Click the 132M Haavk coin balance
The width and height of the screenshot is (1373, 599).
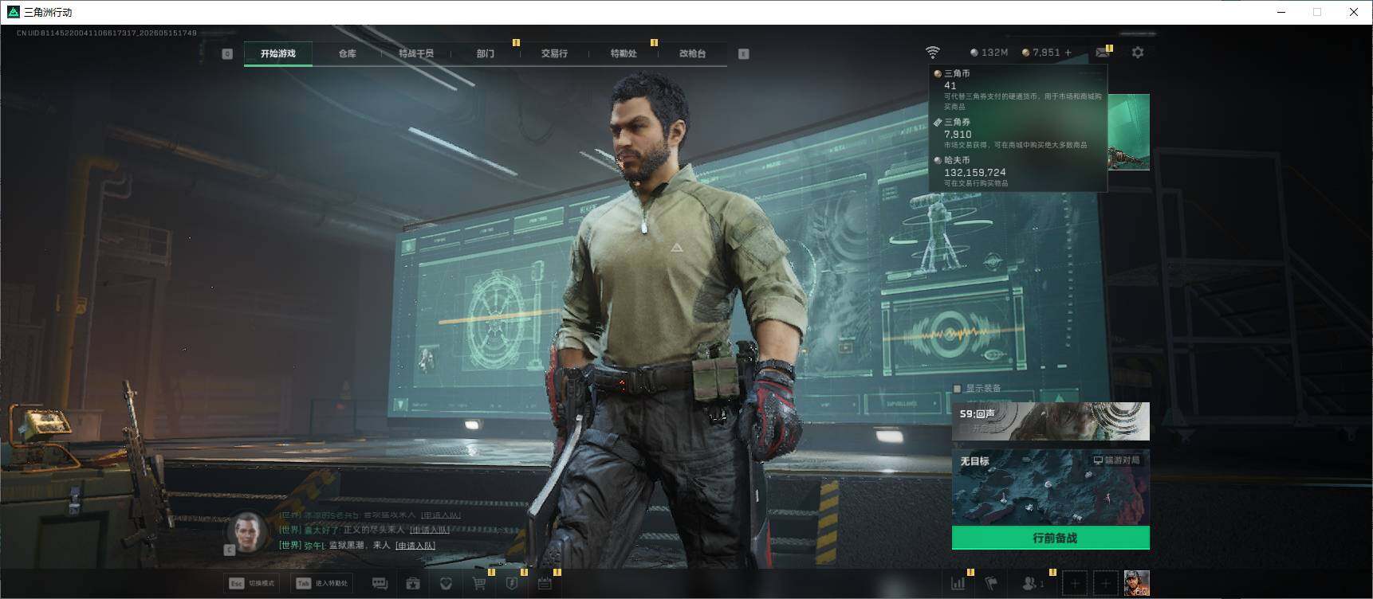coord(989,53)
